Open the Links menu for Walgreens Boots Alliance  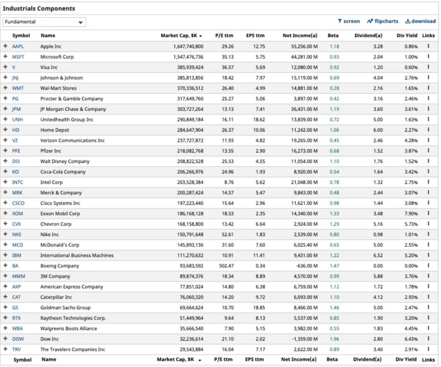pyautogui.click(x=428, y=328)
